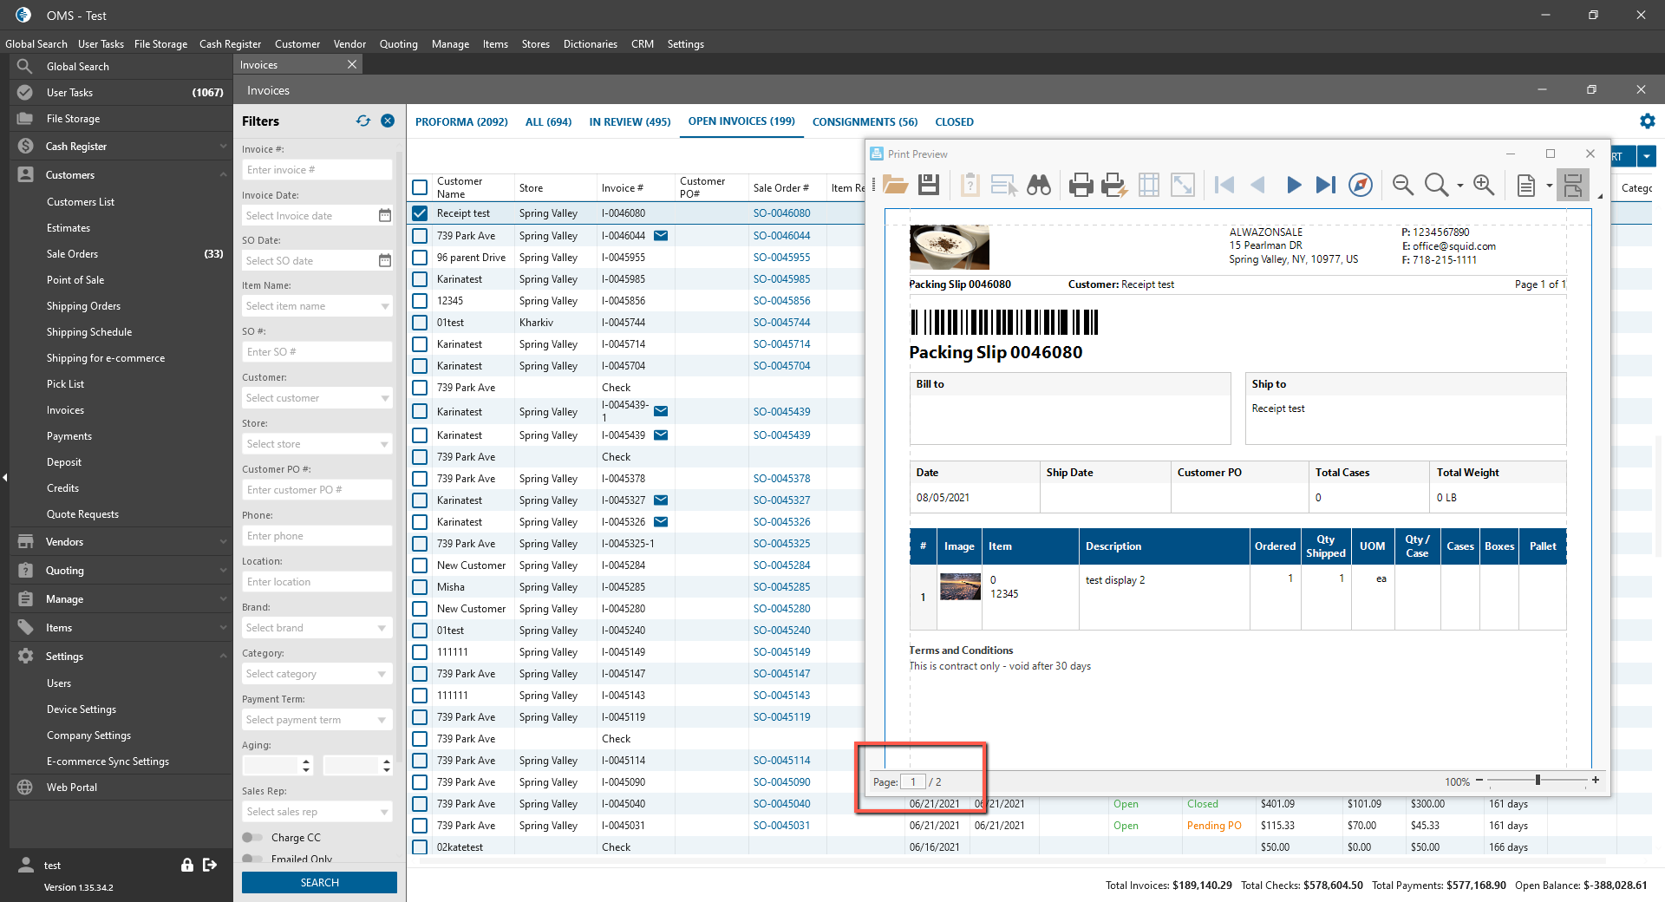
Task: Click the save icon in Print Preview
Action: click(929, 185)
